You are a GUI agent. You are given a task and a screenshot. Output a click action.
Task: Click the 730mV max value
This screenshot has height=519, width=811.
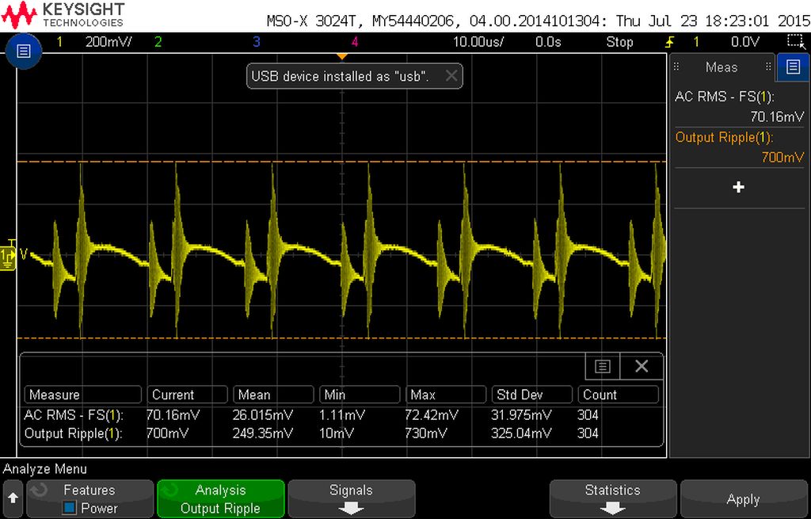[x=426, y=433]
